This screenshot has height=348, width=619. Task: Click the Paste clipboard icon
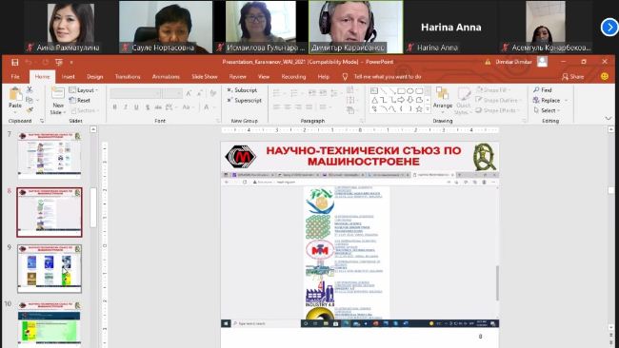15,95
